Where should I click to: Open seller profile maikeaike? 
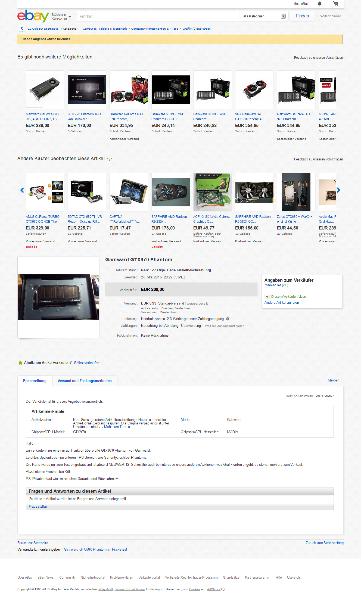click(x=273, y=285)
